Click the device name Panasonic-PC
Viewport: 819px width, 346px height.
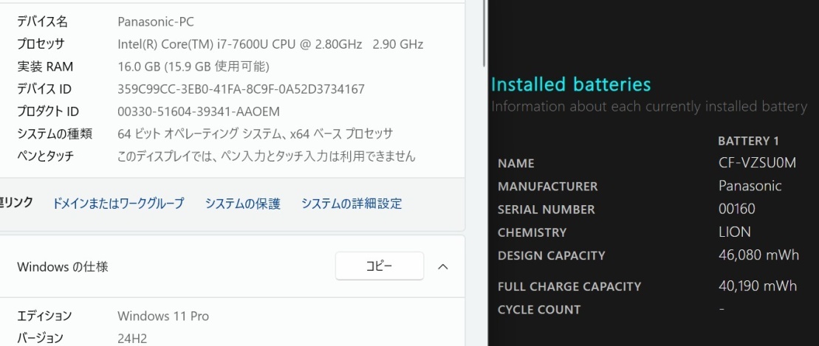click(x=156, y=22)
